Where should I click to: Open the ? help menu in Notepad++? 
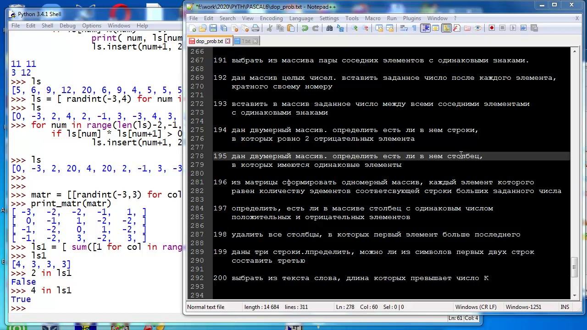tap(455, 18)
